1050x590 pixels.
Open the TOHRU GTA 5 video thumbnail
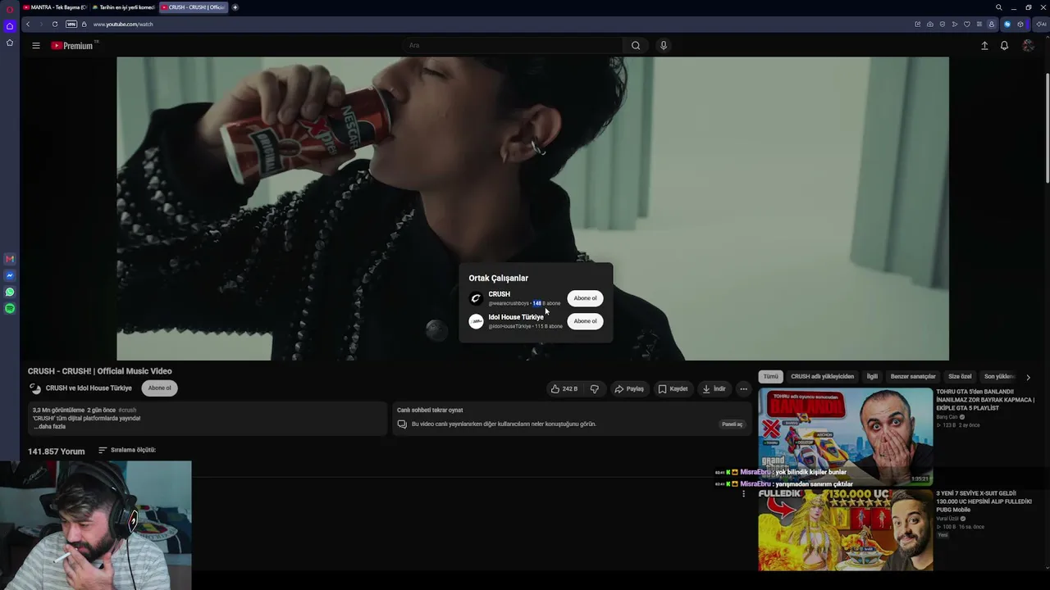pyautogui.click(x=846, y=437)
